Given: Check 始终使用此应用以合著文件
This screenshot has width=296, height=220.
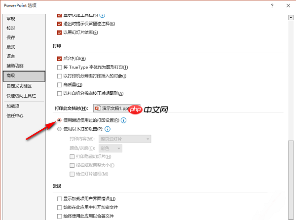Looking at the screenshot, I should click(60, 216).
